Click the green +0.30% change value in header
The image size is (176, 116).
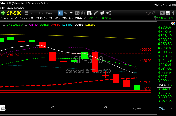[x=105, y=18]
